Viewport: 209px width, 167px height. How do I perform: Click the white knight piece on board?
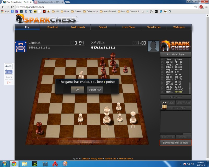pyautogui.click(x=81, y=75)
